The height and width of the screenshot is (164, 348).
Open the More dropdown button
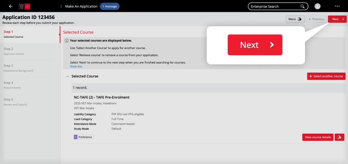[295, 19]
